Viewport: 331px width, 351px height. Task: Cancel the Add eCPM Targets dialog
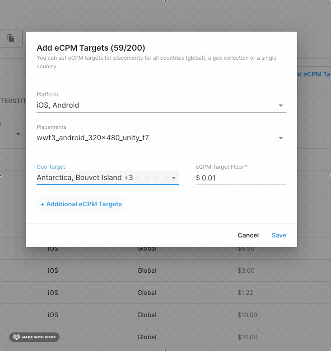point(248,235)
